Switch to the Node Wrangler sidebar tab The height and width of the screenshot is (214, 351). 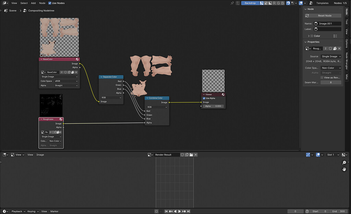pos(347,61)
